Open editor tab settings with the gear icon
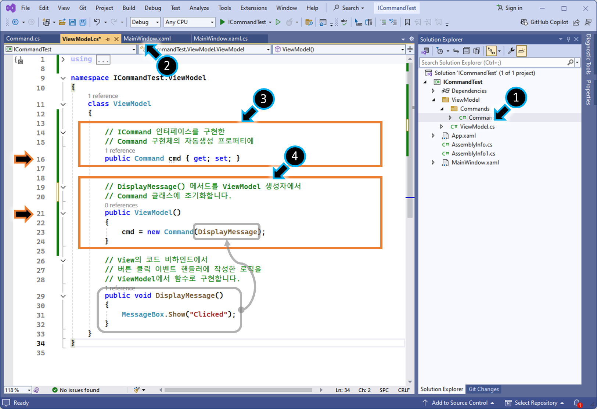597x409 pixels. pyautogui.click(x=411, y=39)
